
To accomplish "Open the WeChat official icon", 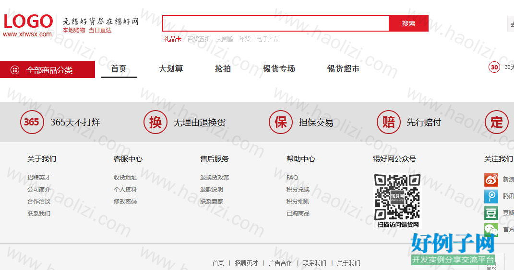I will [x=491, y=230].
